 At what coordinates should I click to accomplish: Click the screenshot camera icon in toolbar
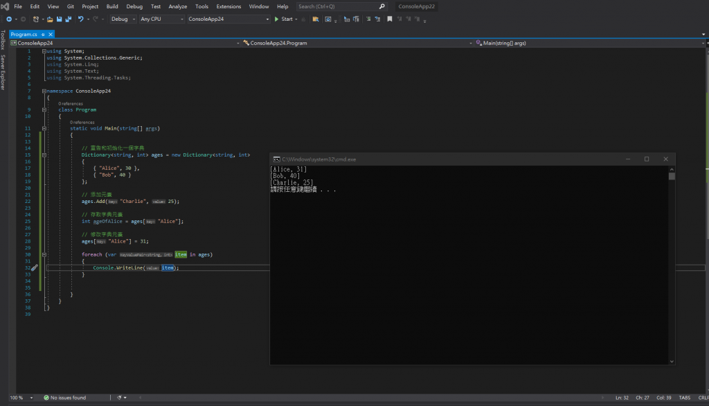328,19
